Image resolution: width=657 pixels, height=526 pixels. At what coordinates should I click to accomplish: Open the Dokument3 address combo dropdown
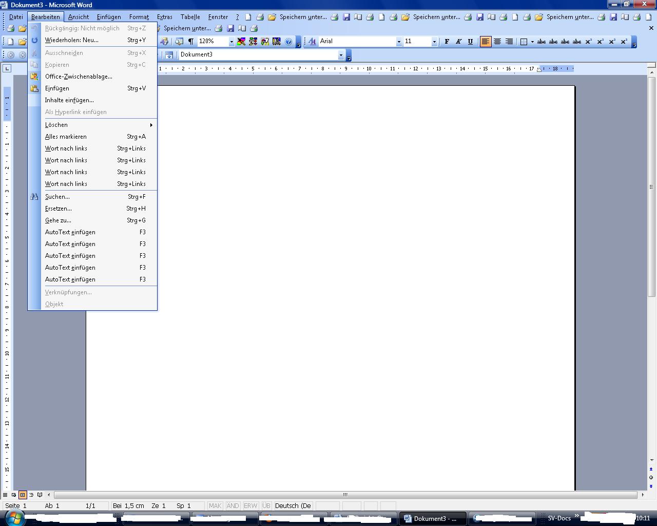coord(340,54)
